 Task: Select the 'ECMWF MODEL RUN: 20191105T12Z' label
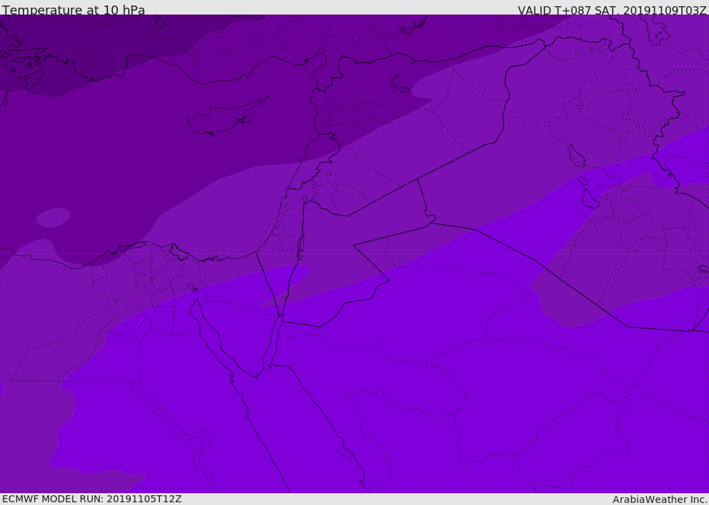coord(92,499)
